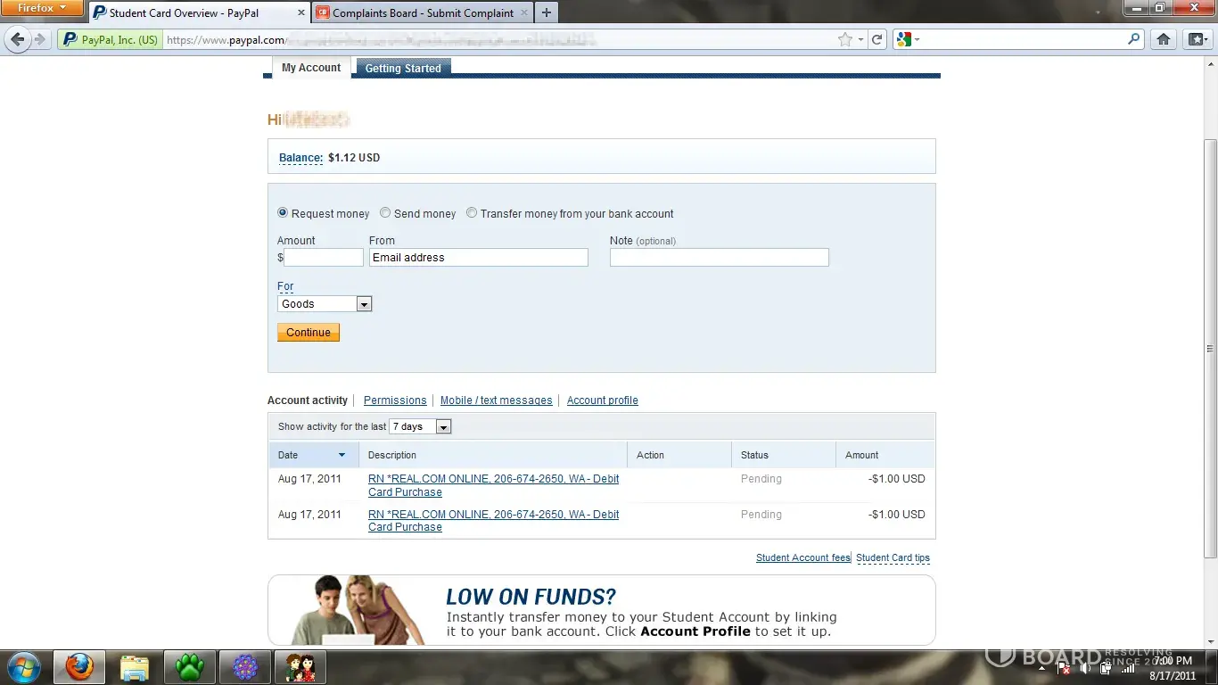Reload the PayPal page
This screenshot has height=685, width=1218.
[x=877, y=39]
